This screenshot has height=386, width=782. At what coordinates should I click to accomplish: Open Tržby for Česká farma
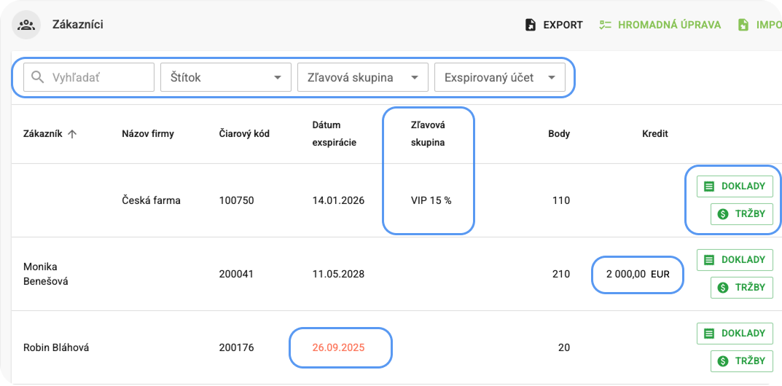point(741,213)
